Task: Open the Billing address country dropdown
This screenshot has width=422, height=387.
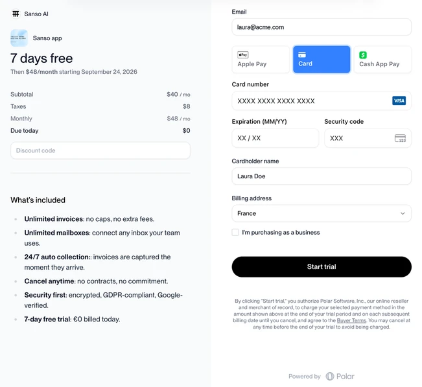Action: point(322,213)
